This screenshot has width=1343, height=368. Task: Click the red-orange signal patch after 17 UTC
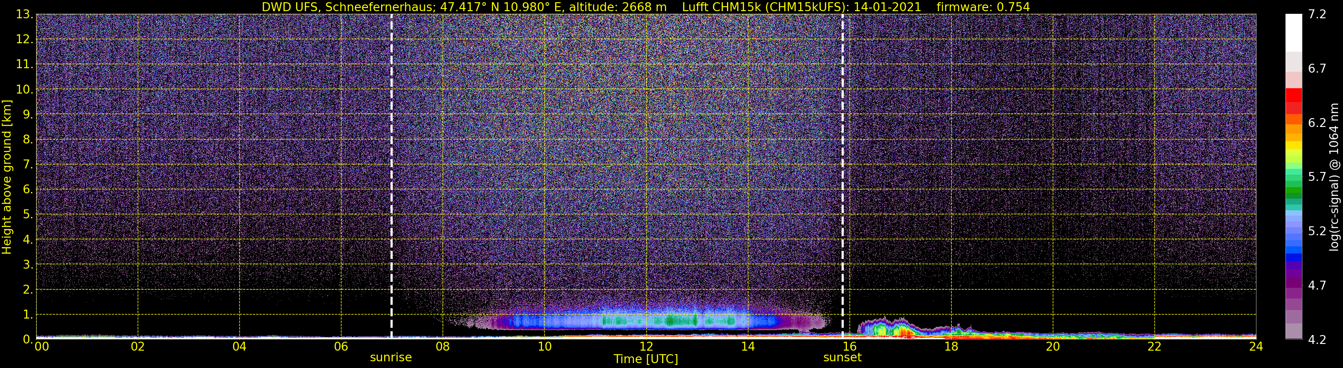[x=906, y=331]
